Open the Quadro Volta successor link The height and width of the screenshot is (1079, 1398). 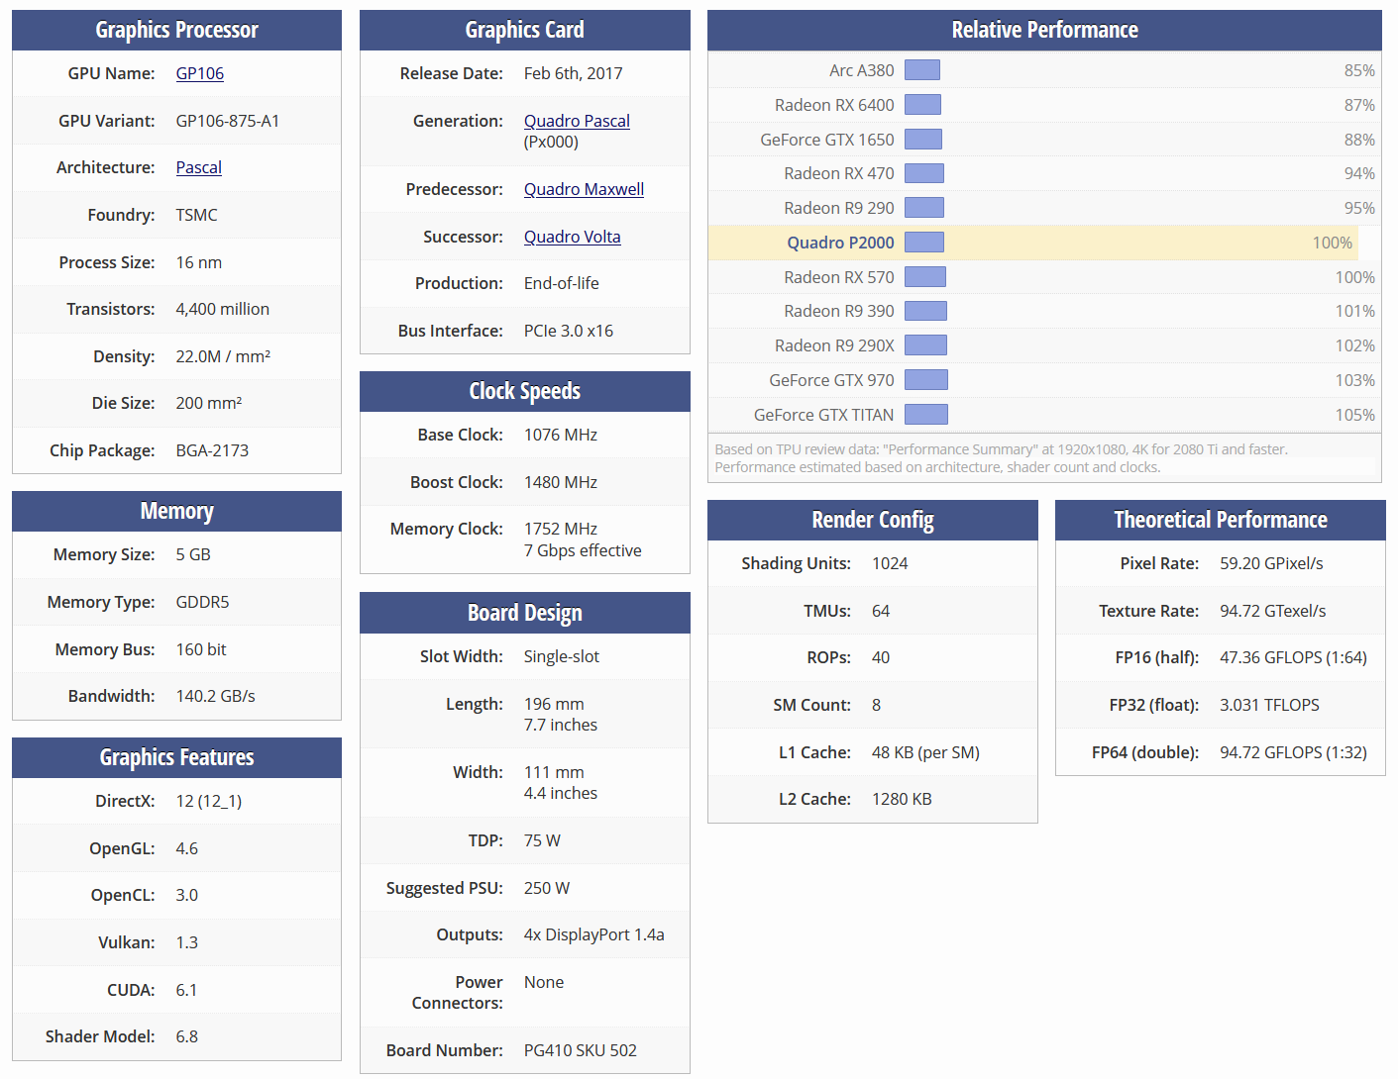pos(572,237)
